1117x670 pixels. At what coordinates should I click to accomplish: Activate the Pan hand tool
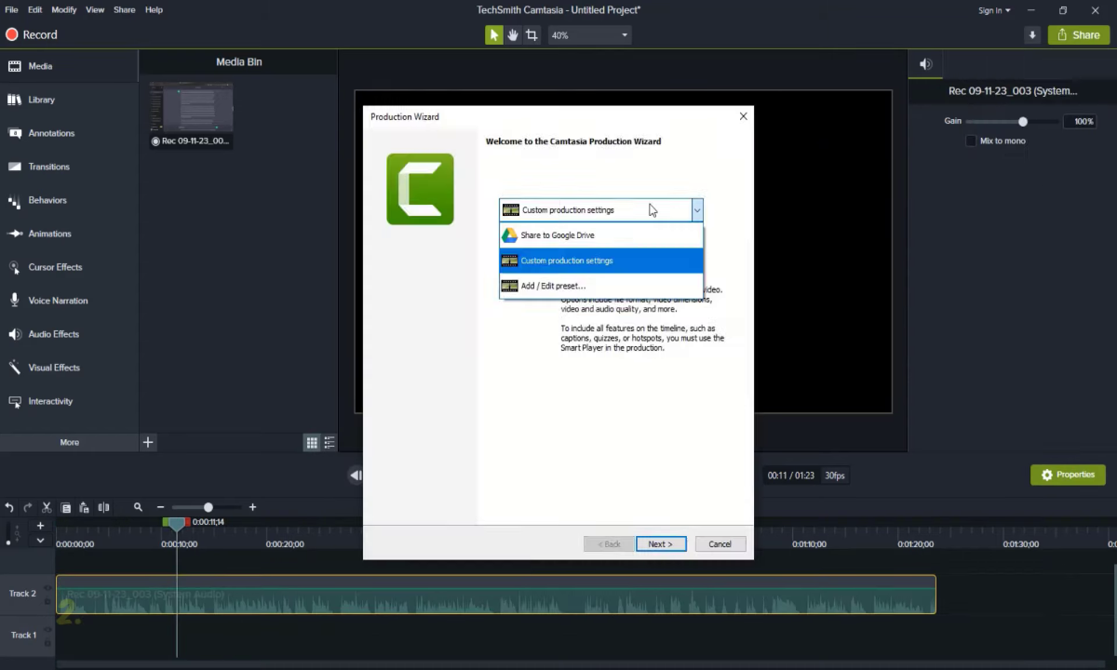point(513,35)
